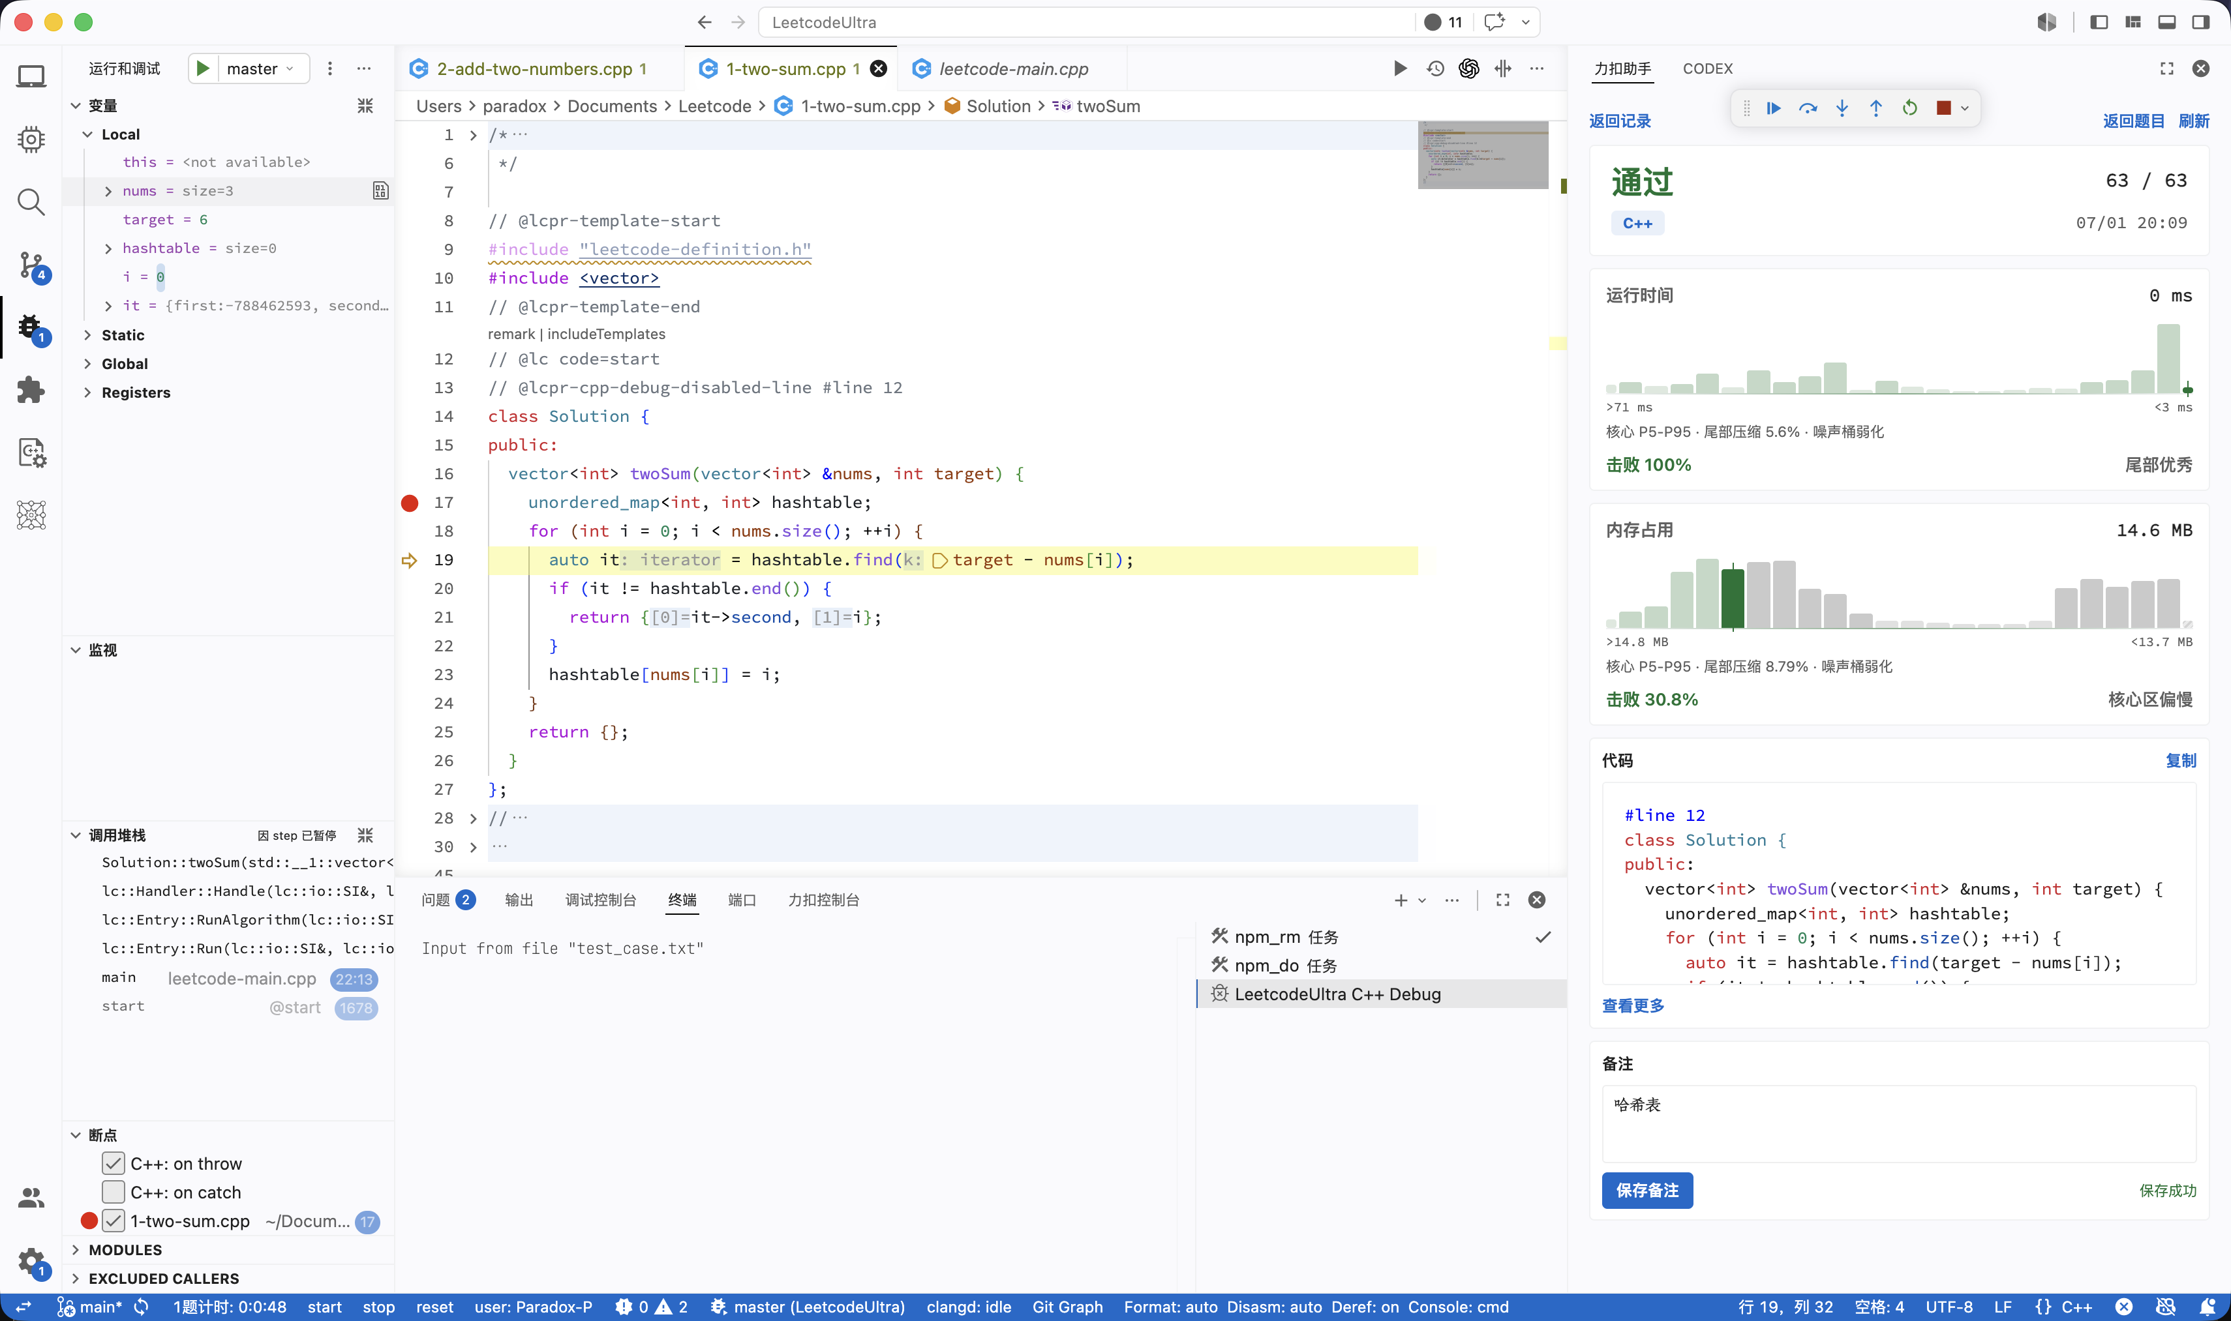The height and width of the screenshot is (1321, 2231).
Task: Enable the C++: on catch breakpoint checkbox
Action: coord(113,1192)
